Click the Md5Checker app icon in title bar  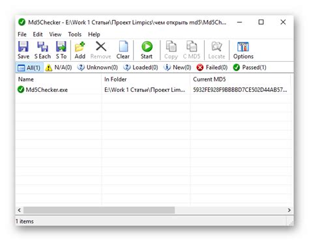(x=22, y=22)
